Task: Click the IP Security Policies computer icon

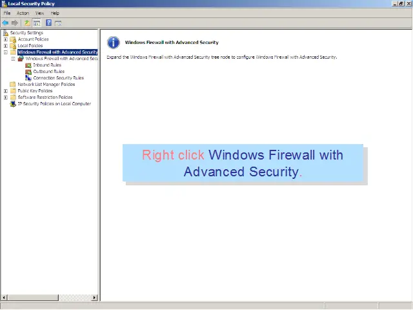Action: (x=13, y=104)
